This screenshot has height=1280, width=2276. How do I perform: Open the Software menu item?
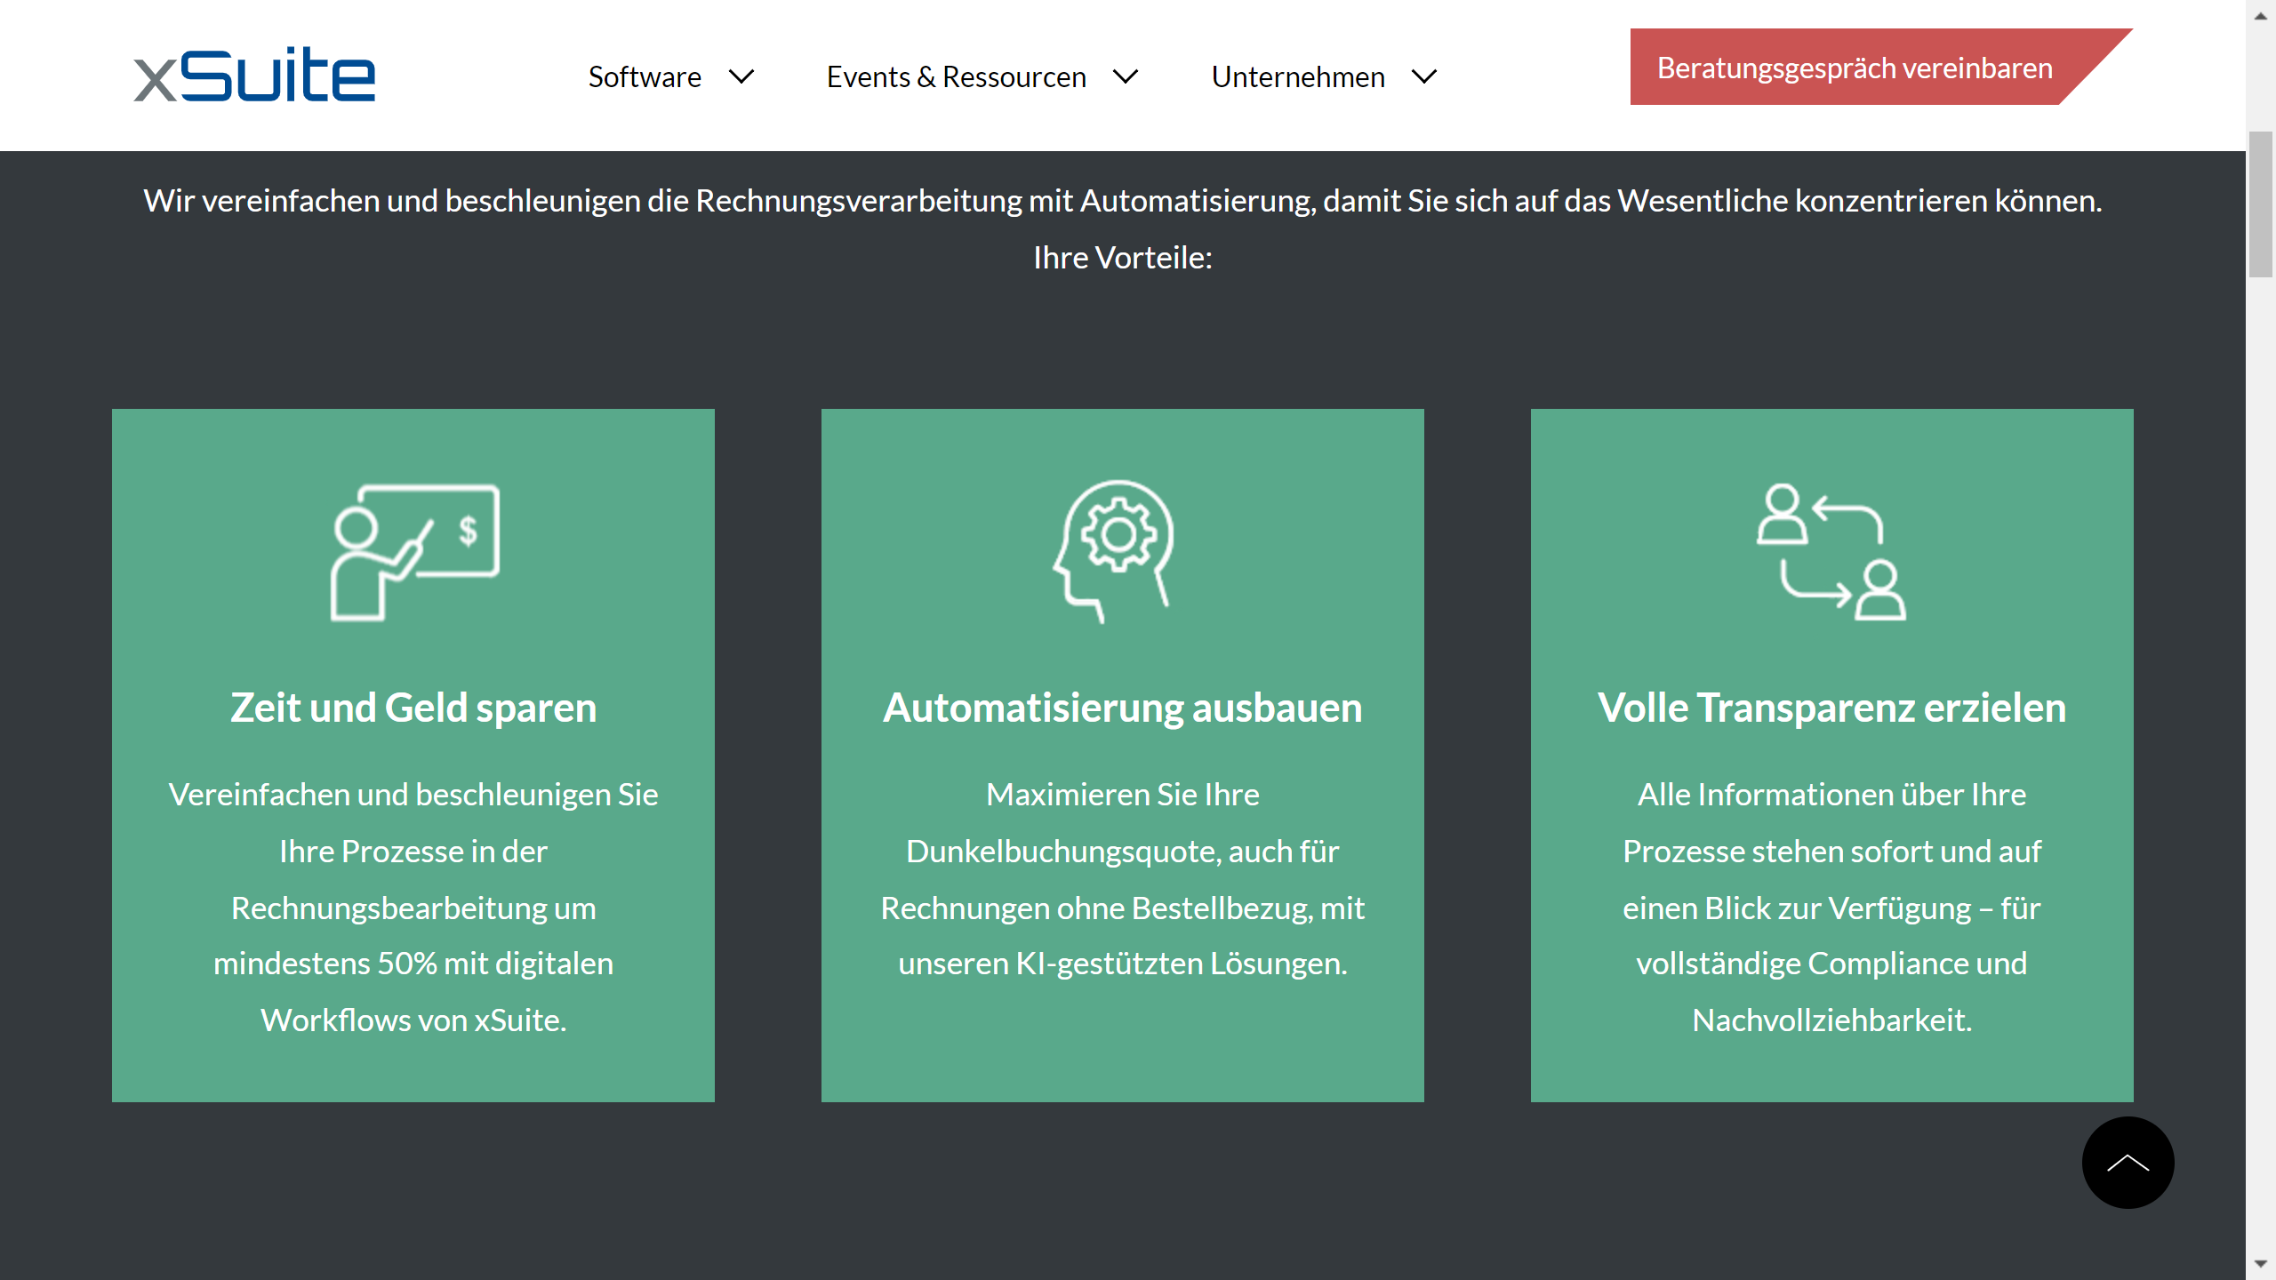[645, 77]
